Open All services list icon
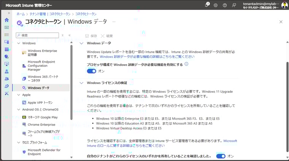Image resolution: width=289 pixels, height=161 pixels. 6,35
